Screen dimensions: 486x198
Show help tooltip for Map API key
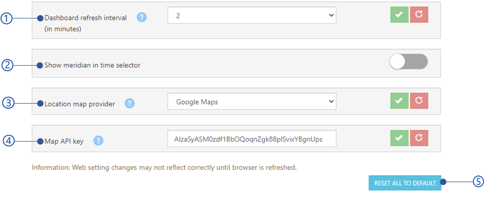(x=98, y=141)
